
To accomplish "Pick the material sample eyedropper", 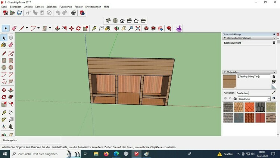I will tap(273, 92).
